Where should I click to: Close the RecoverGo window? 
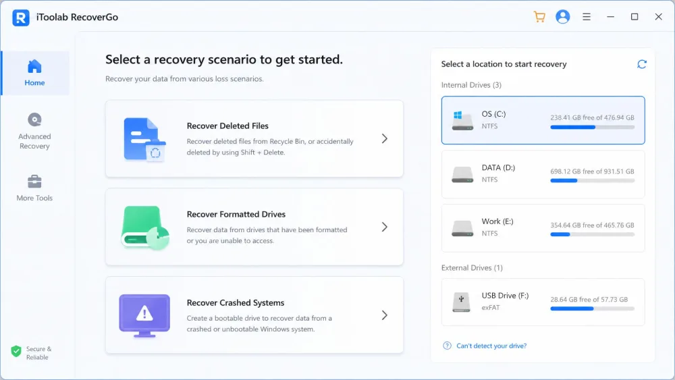point(659,17)
